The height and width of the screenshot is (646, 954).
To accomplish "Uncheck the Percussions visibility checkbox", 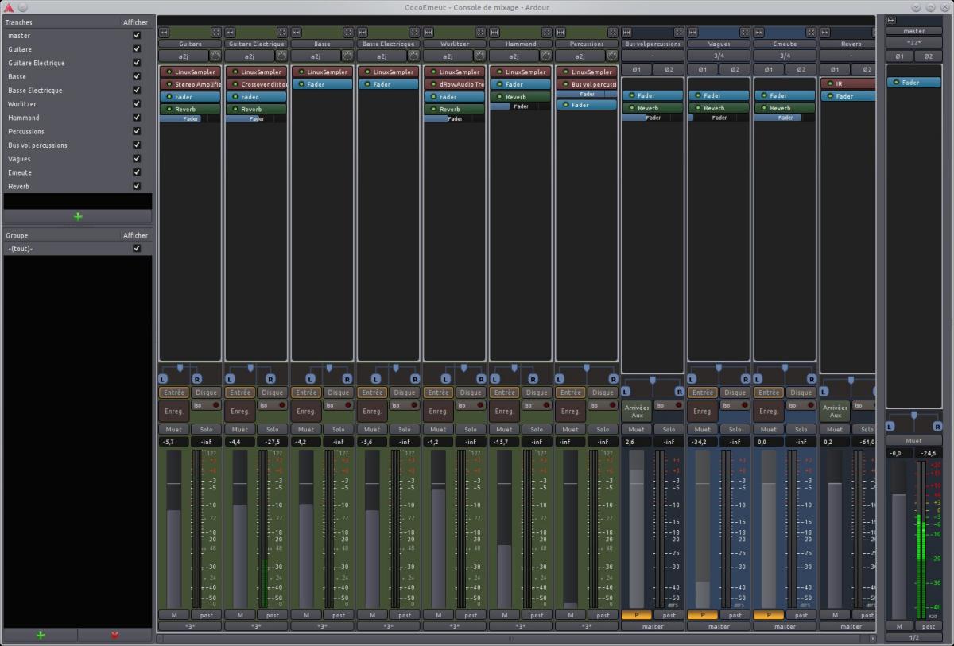I will tap(137, 131).
